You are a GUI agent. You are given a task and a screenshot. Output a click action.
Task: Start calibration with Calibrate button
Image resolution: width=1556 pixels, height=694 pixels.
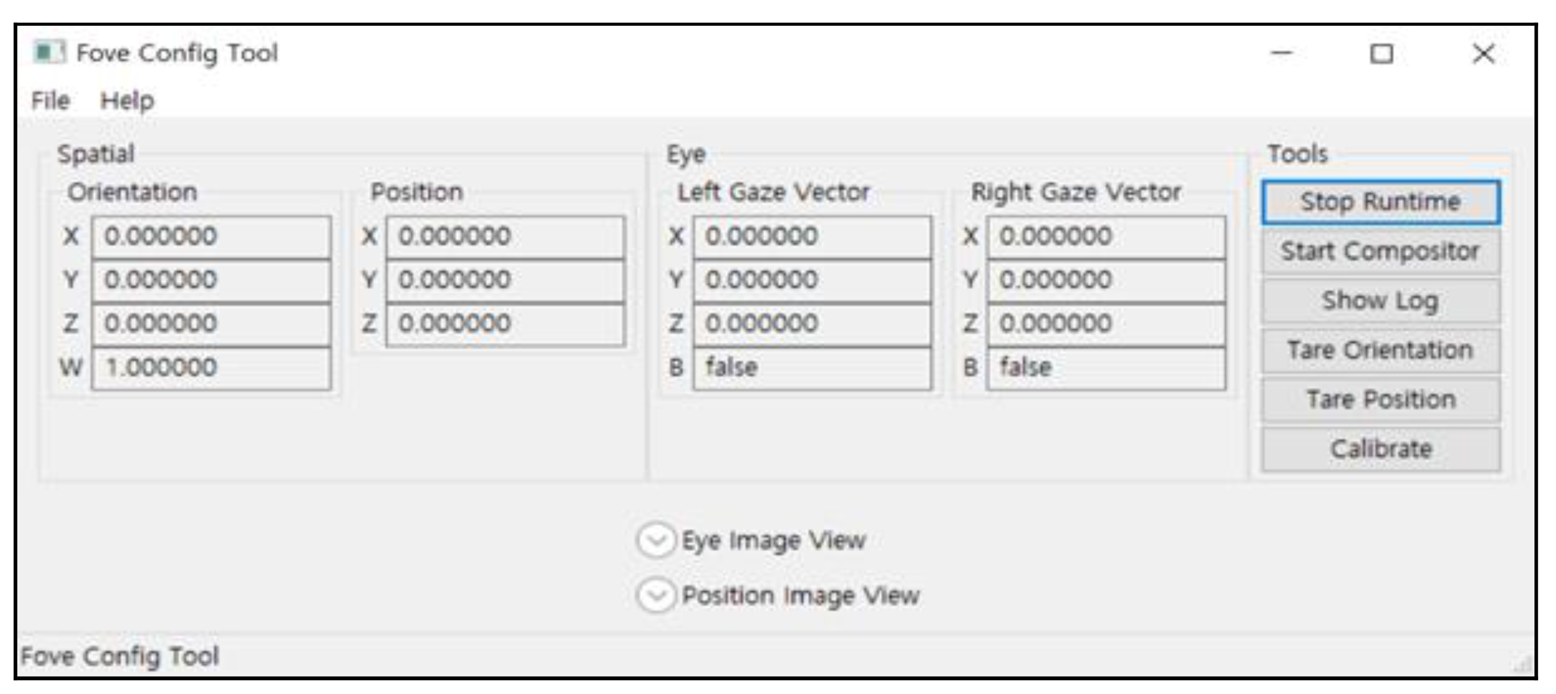(1380, 449)
